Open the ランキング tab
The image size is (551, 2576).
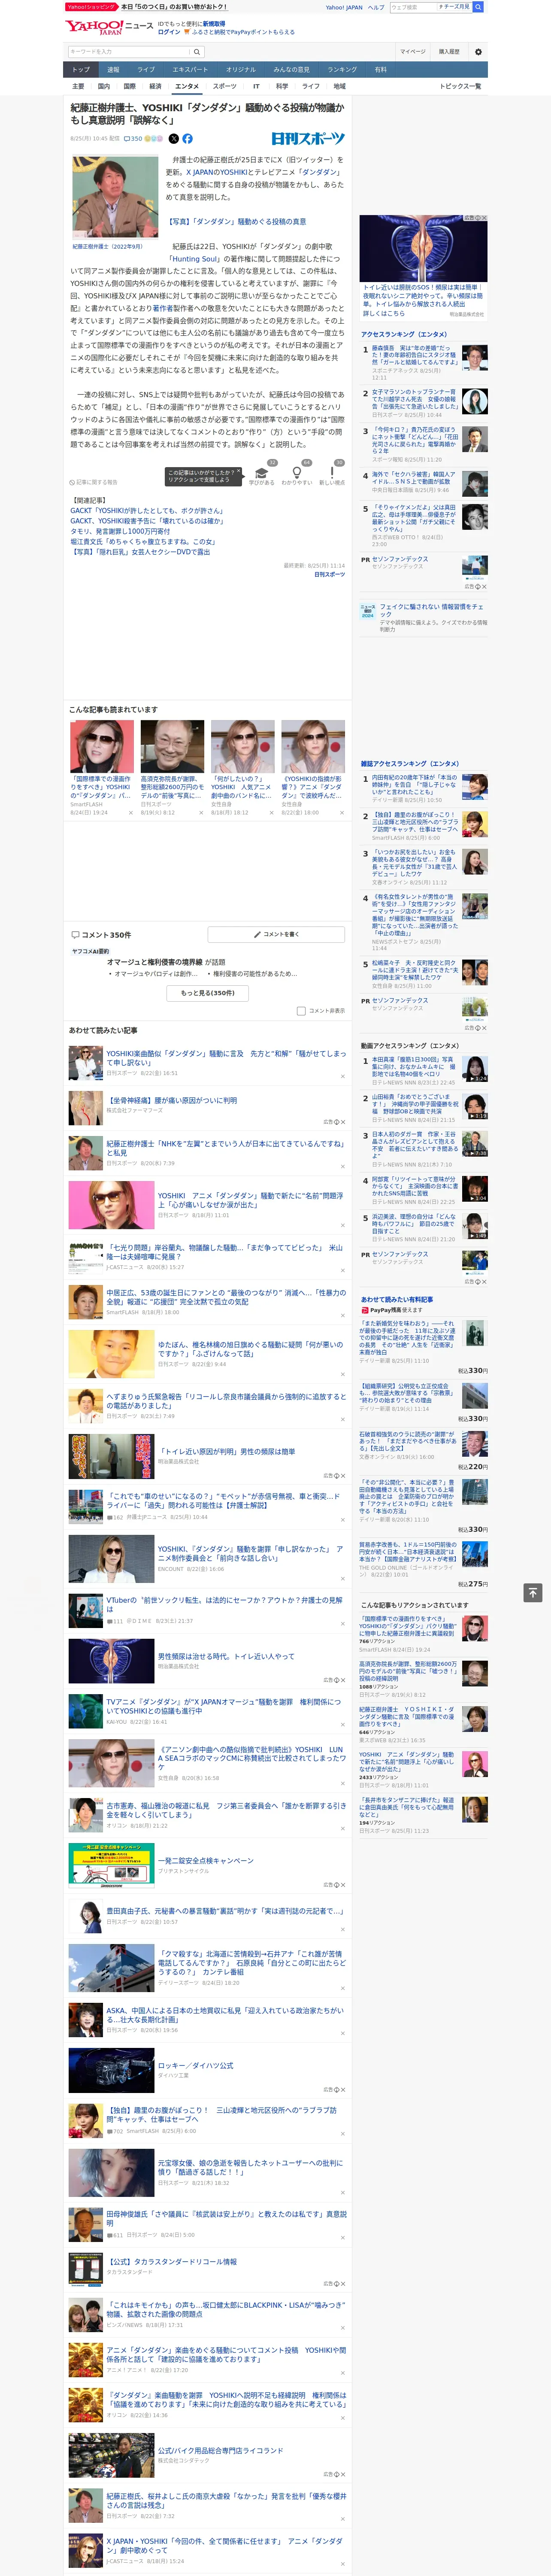342,70
